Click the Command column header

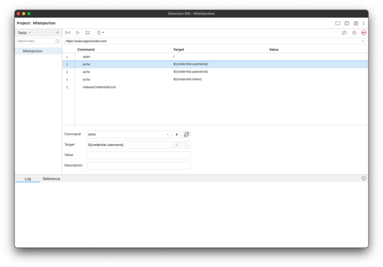(x=86, y=49)
